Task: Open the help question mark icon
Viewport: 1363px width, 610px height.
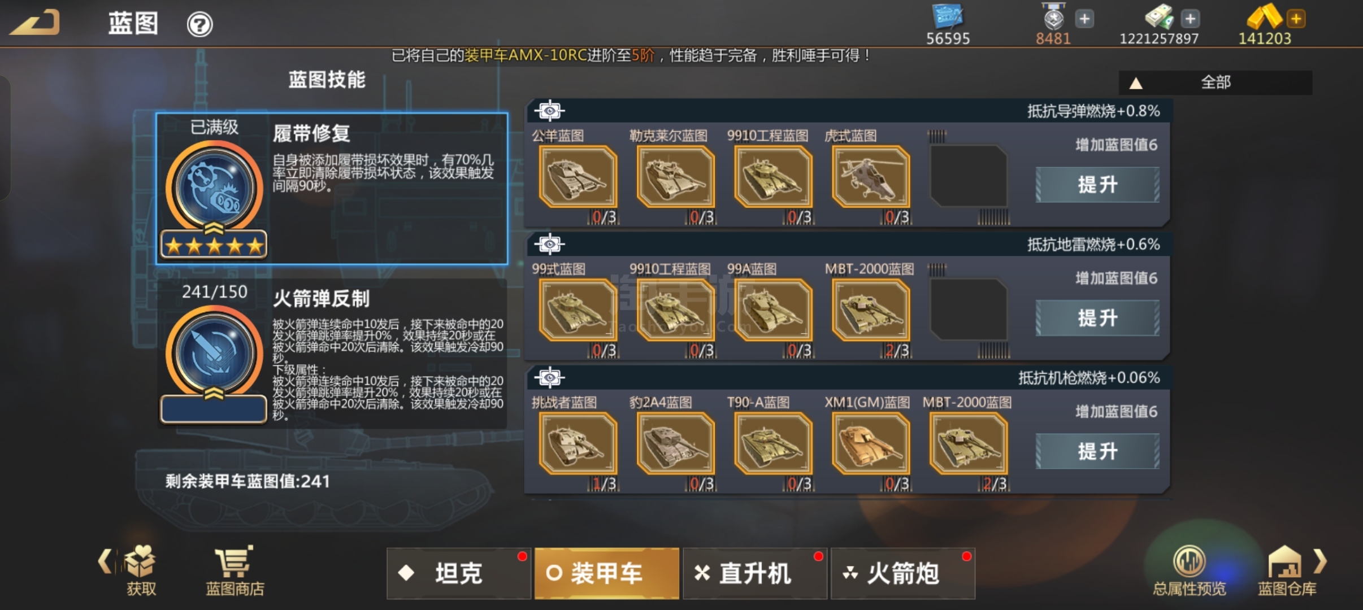Action: coord(199,25)
